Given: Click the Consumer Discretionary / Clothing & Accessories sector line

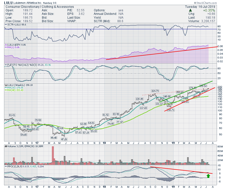Looking at the screenshot, I should click(x=40, y=7).
